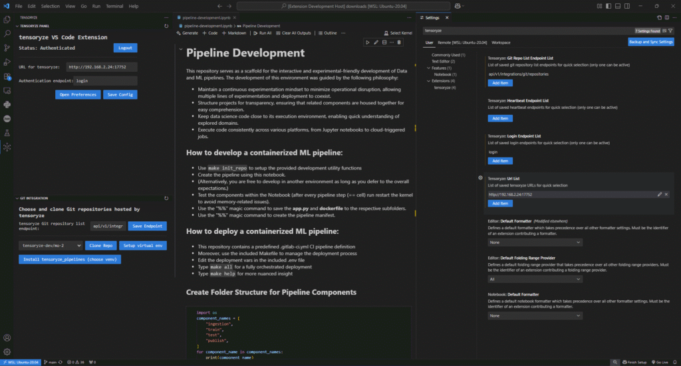
Task: Delete the current notebook cell
Action: click(399, 43)
